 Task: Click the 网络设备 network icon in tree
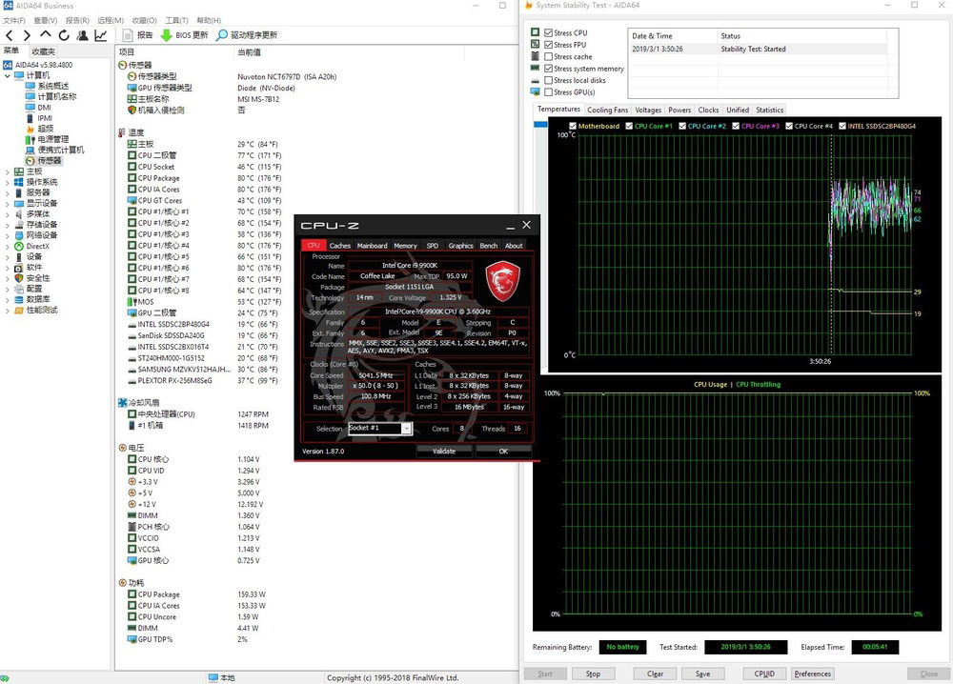19,235
